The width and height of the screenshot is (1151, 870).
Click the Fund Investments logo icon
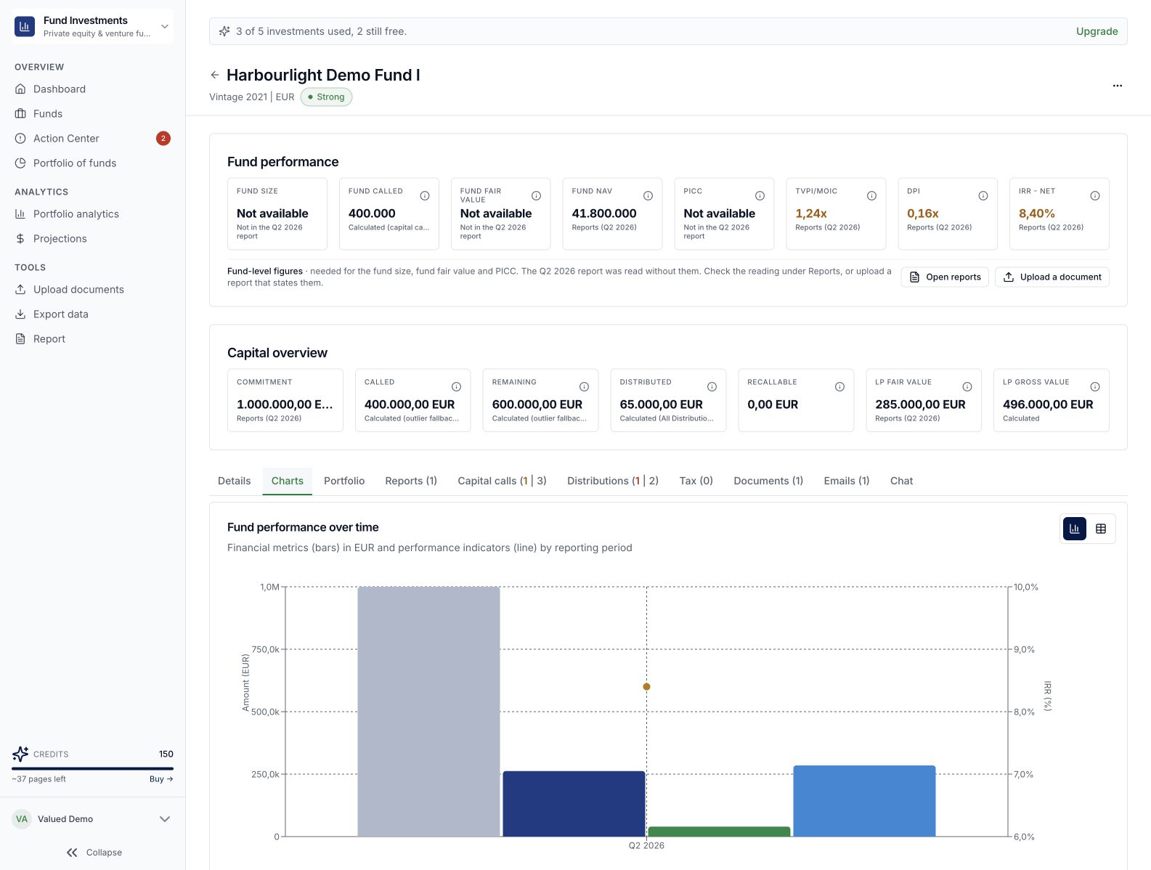(25, 26)
